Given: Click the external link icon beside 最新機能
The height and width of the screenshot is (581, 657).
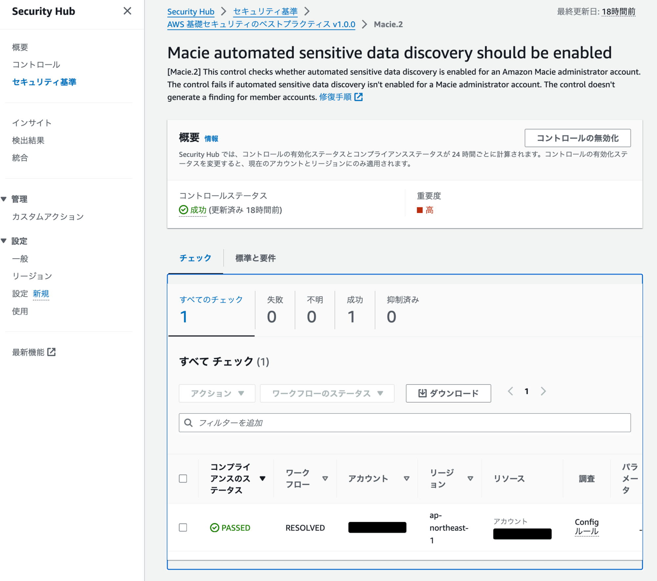Looking at the screenshot, I should 51,352.
